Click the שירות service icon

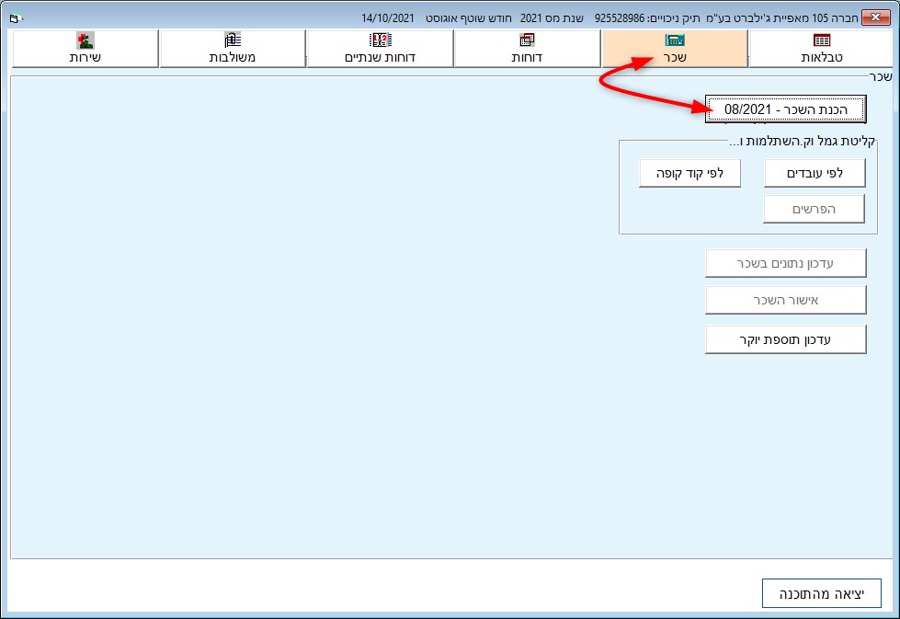pos(85,40)
